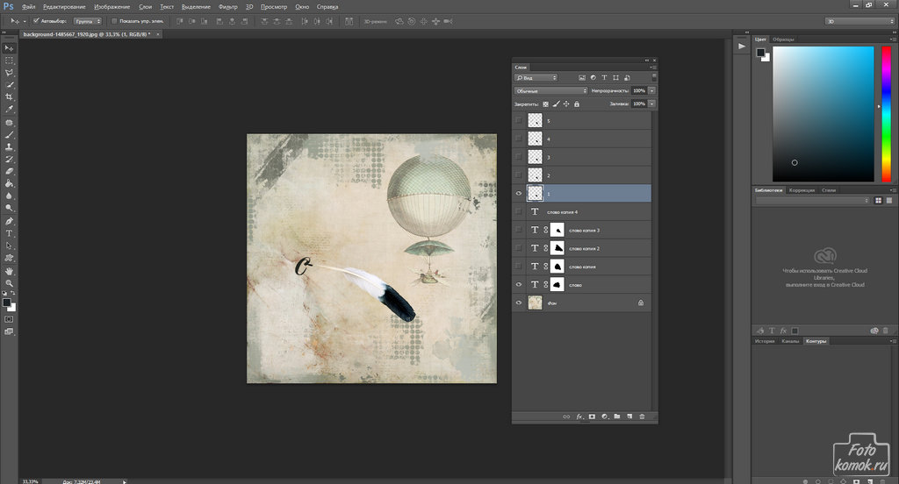Open the Обычные blend mode dropdown
The width and height of the screenshot is (899, 484).
point(550,90)
